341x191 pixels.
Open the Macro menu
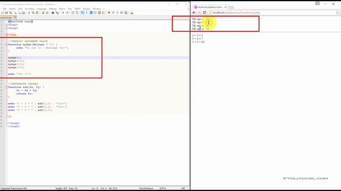click(x=62, y=9)
